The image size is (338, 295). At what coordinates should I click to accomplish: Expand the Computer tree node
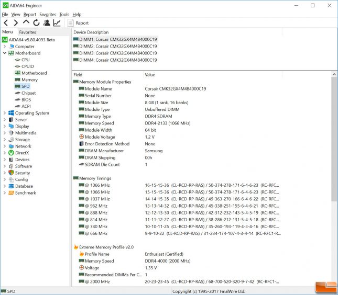coord(5,46)
